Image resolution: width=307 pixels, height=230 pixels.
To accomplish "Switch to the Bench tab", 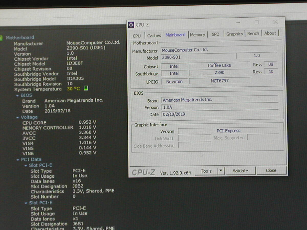I will [253, 33].
